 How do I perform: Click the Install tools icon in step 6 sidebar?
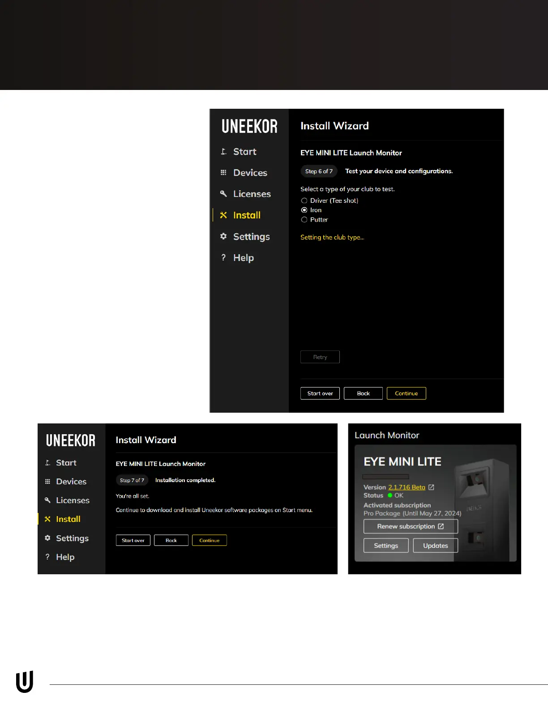(223, 215)
